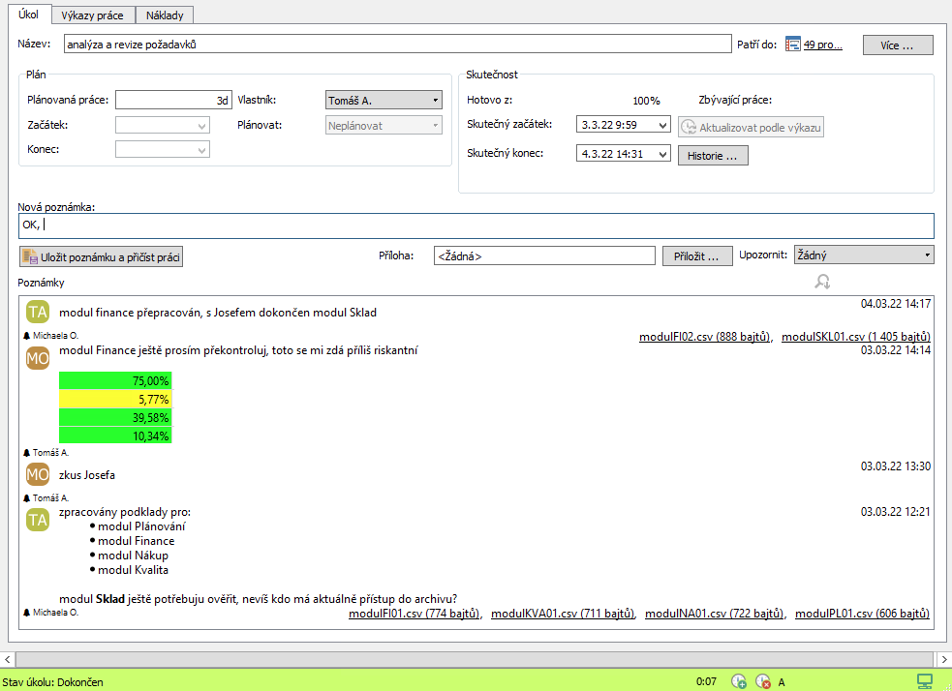Click the Historie button
This screenshot has width=952, height=691.
pos(712,155)
